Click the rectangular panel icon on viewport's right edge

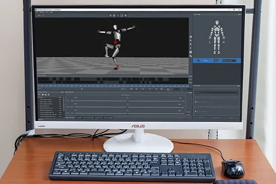[x=191, y=52]
